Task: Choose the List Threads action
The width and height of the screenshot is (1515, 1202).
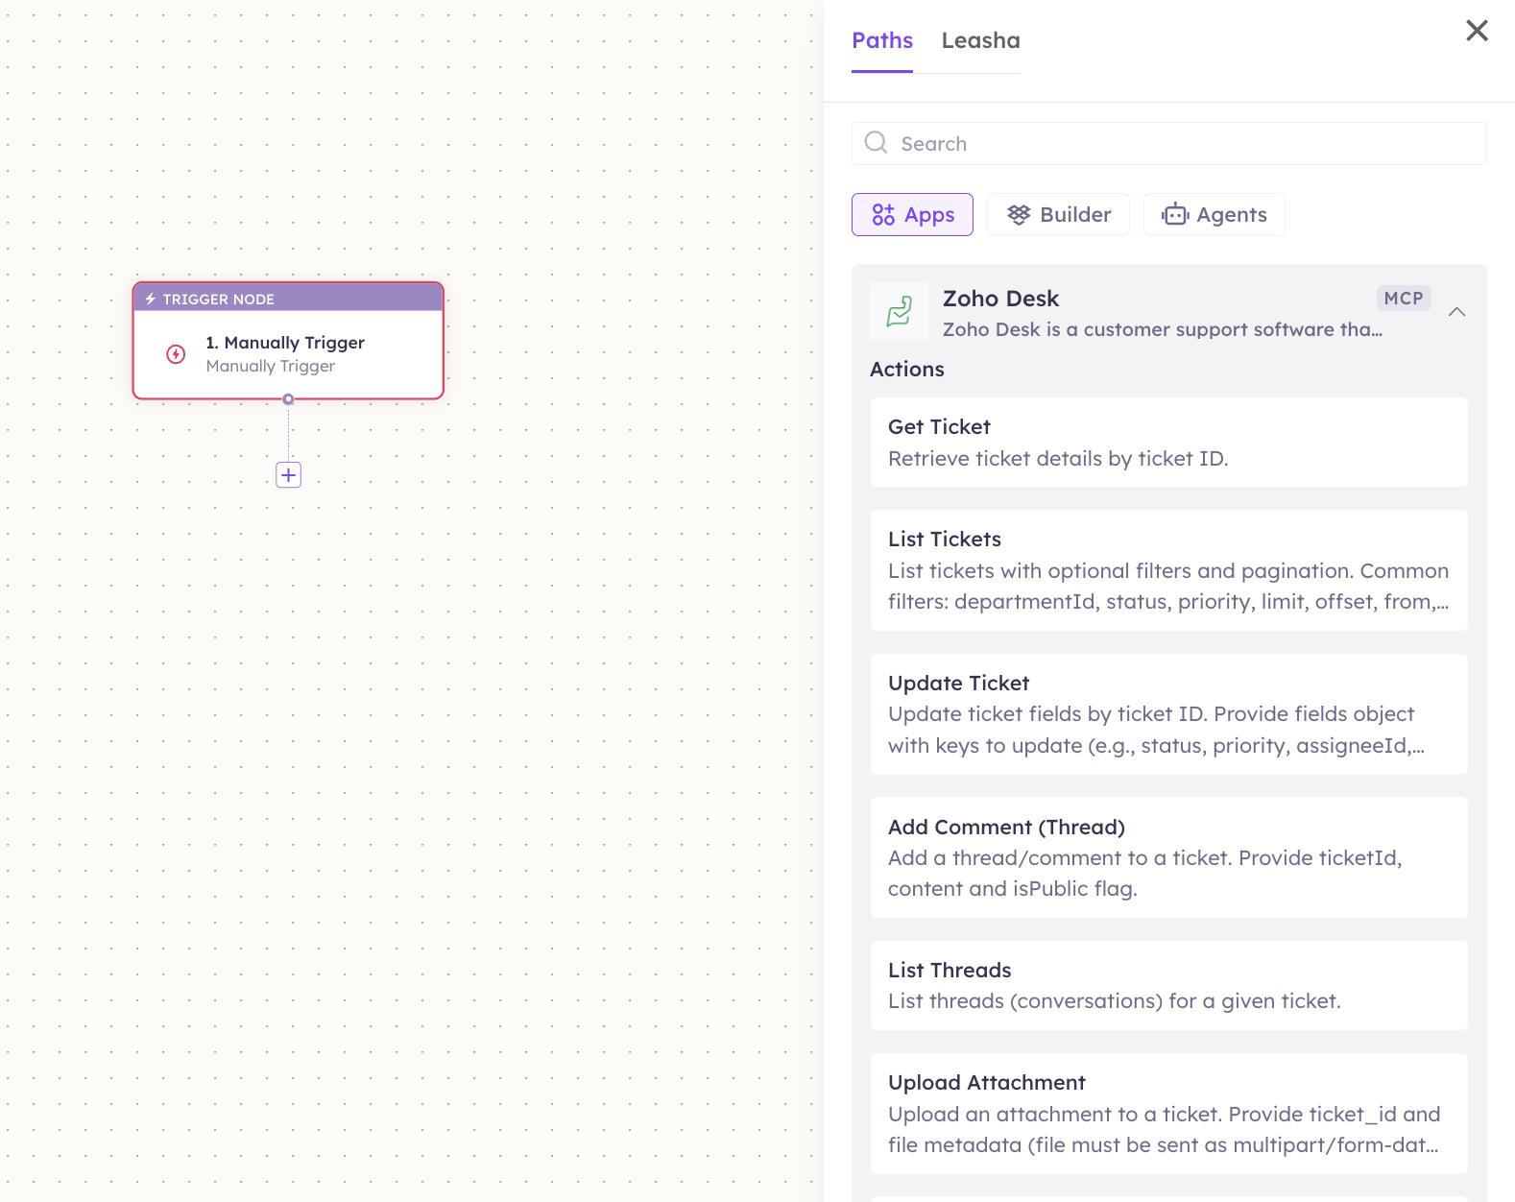Action: pos(1168,986)
